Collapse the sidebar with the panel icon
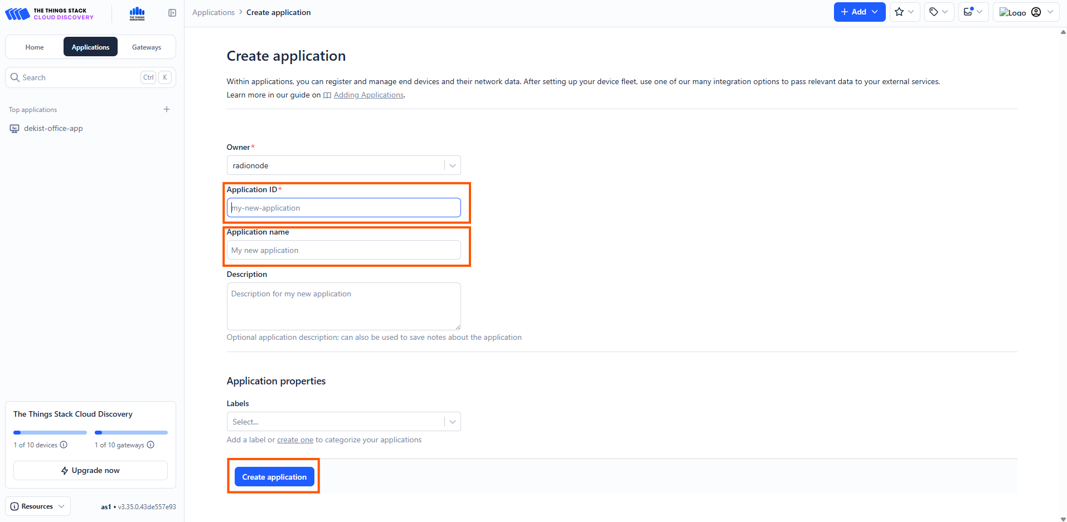1067x522 pixels. pos(172,13)
